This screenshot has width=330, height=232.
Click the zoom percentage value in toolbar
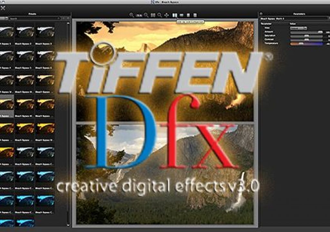(139, 15)
